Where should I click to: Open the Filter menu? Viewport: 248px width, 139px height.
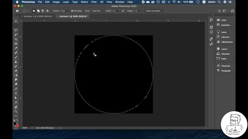94,2
